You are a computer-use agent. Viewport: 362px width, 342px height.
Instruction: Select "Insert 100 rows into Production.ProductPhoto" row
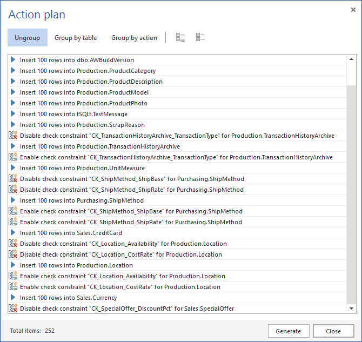coord(83,103)
